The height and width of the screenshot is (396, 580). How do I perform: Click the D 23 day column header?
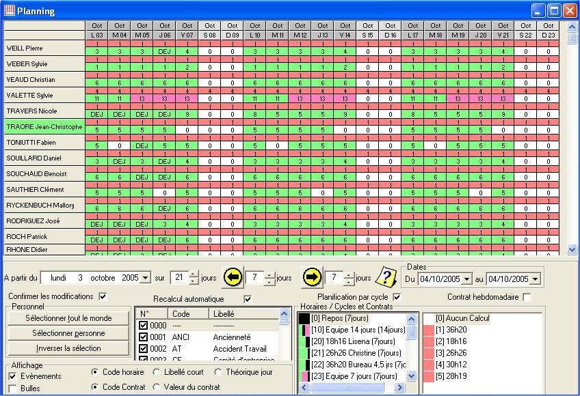pyautogui.click(x=548, y=35)
